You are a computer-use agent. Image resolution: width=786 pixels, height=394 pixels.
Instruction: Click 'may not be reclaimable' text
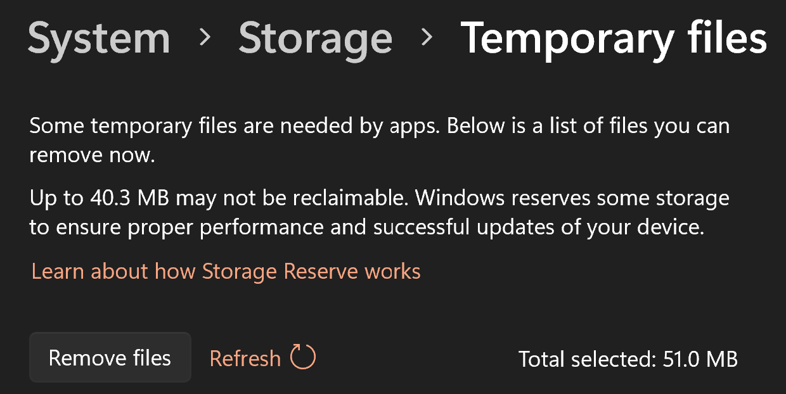pyautogui.click(x=292, y=198)
